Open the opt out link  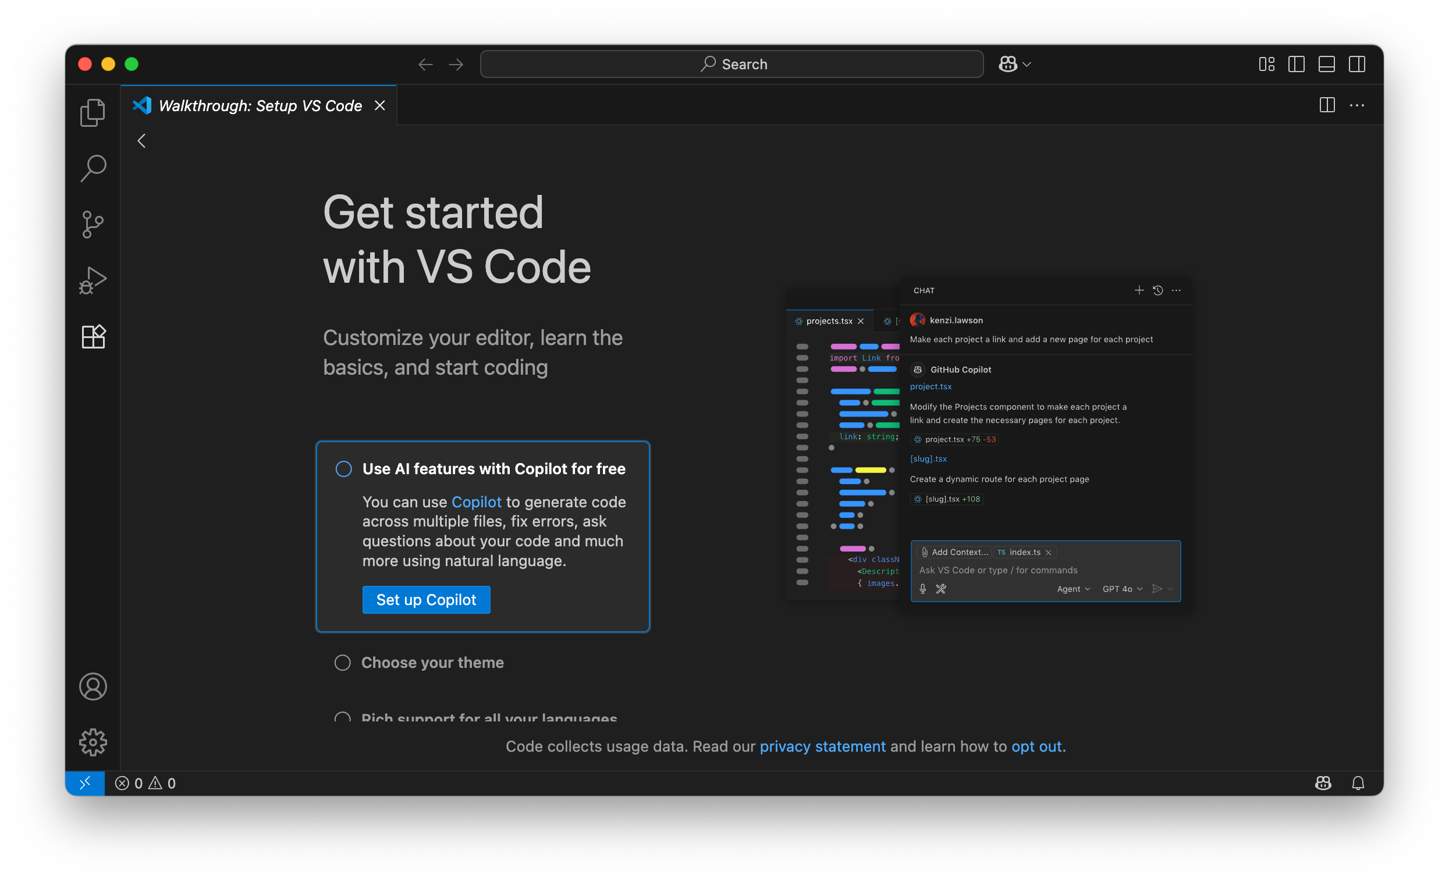coord(1036,746)
